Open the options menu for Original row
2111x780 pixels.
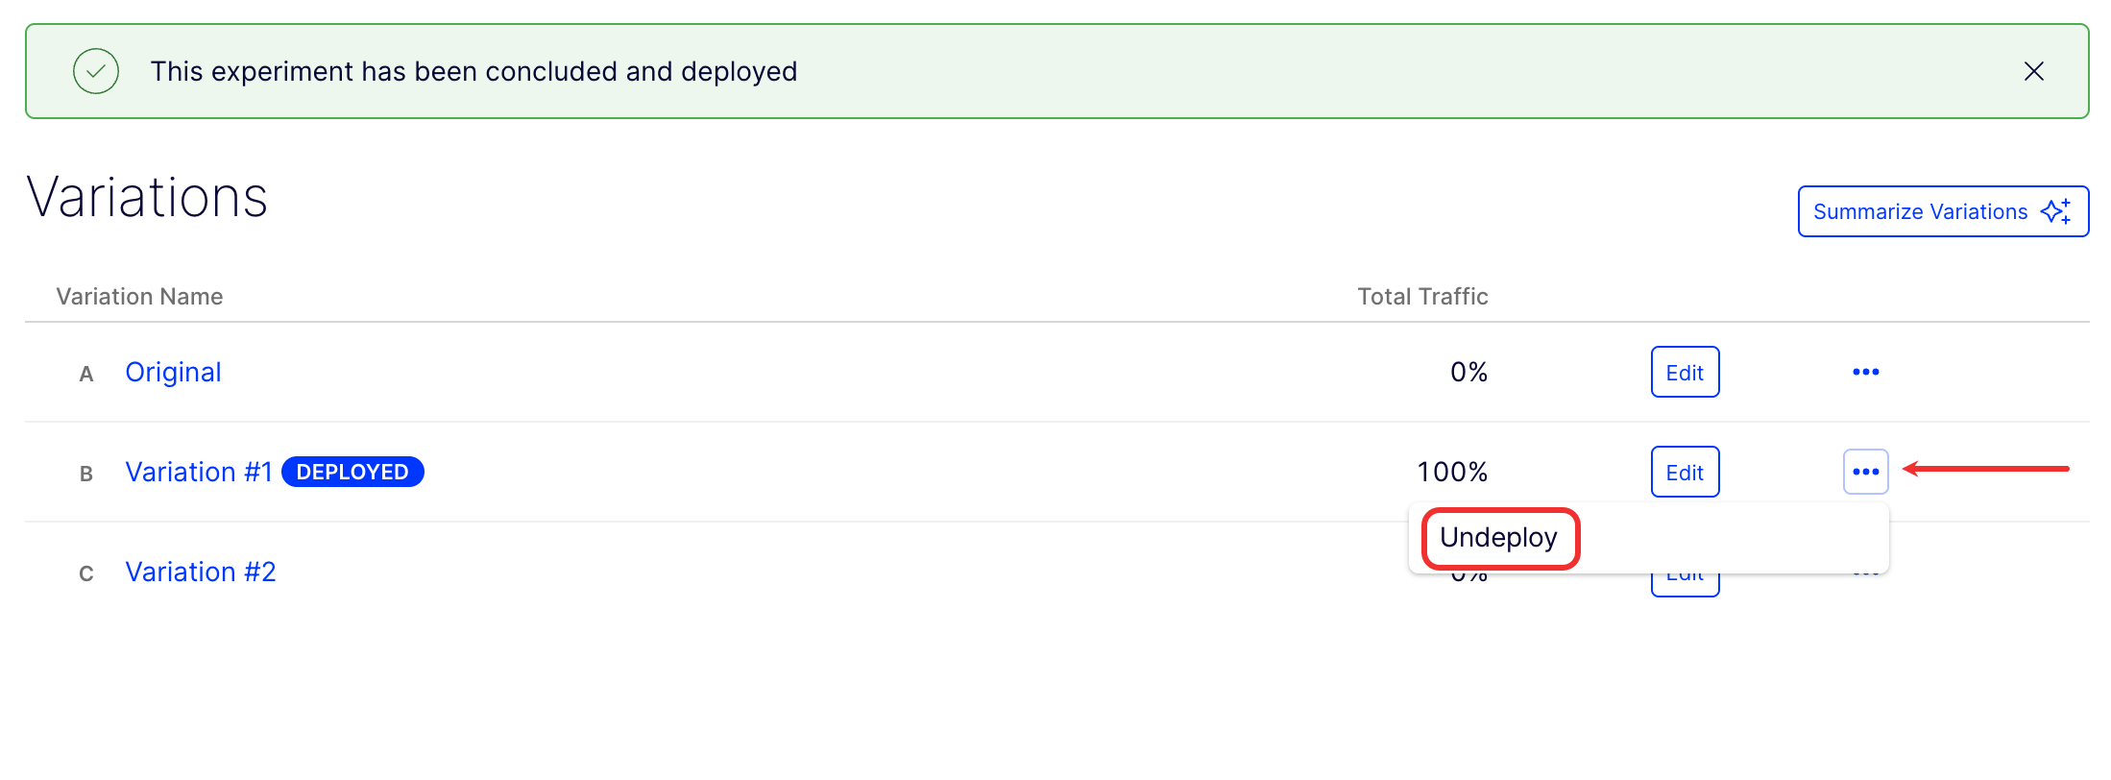[1864, 372]
